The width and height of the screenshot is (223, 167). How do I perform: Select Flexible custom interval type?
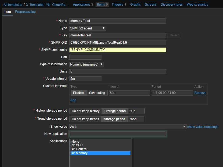79,93
